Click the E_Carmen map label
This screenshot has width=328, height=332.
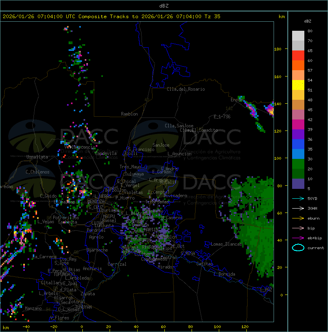pyautogui.click(x=162, y=172)
